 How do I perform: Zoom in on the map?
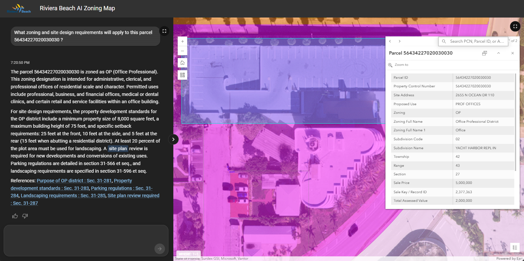point(183,41)
